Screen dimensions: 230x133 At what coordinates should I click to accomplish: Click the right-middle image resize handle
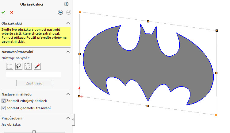click(216, 73)
